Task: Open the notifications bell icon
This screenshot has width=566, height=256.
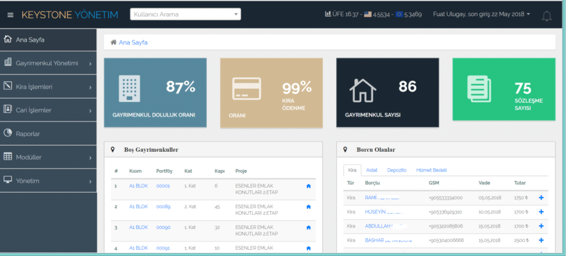Action: pyautogui.click(x=546, y=16)
